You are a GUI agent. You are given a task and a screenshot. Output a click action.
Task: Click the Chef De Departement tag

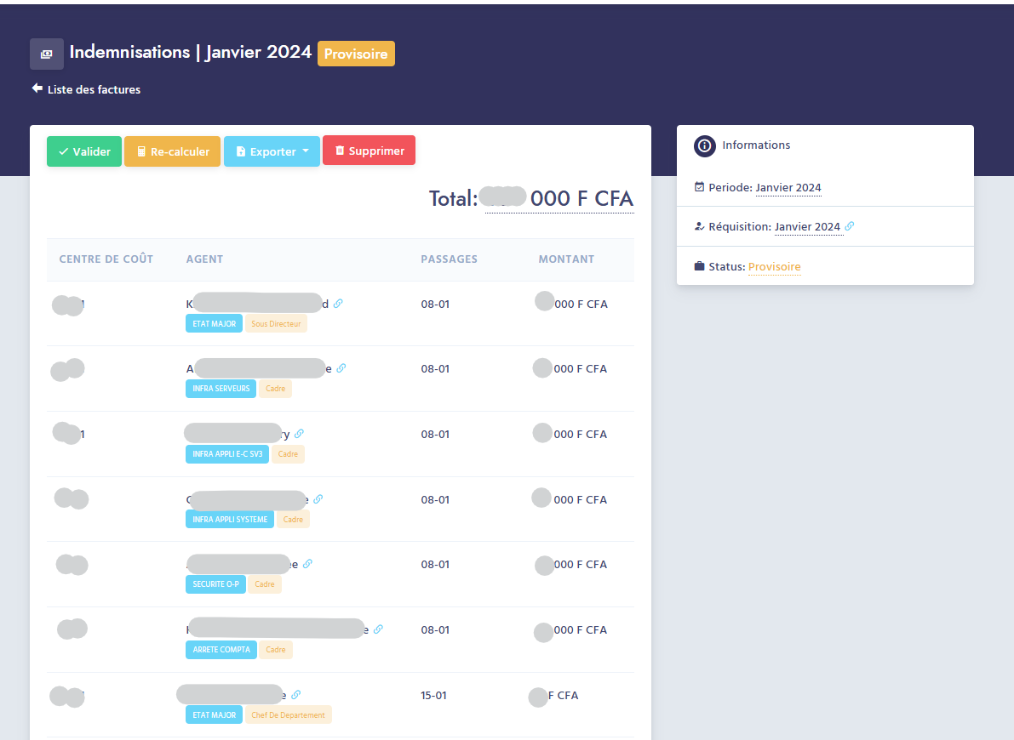pos(288,715)
